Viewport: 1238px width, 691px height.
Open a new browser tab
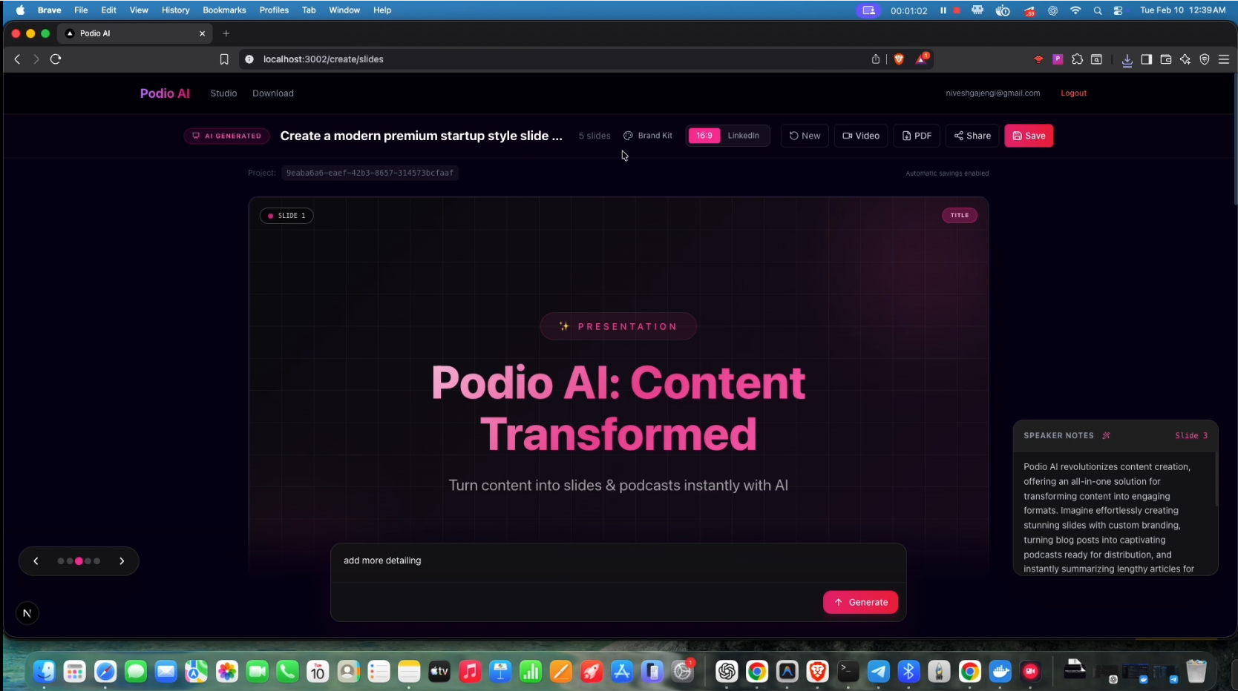(226, 33)
